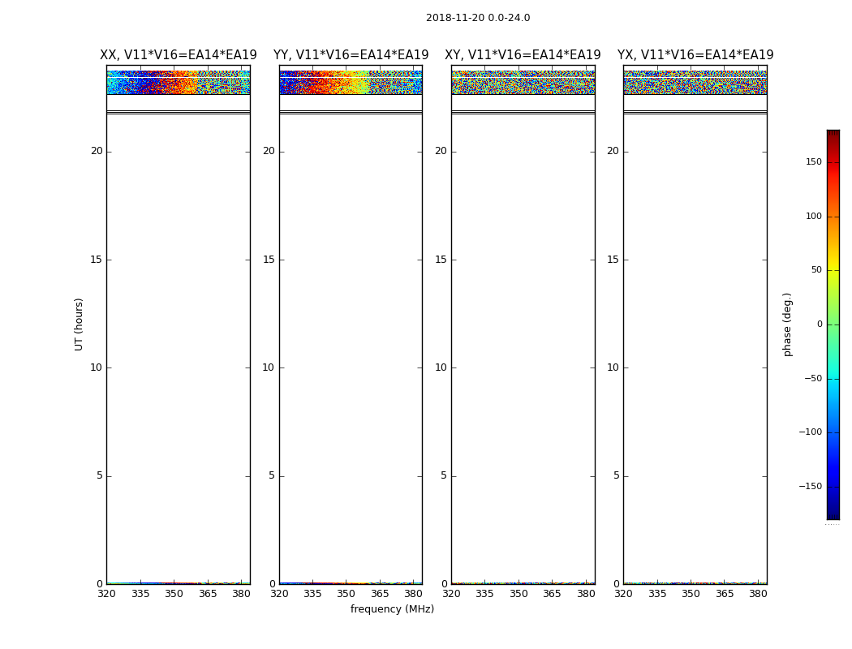Click the date title 2018-11-20 0.0-24.0
Viewport: 852px width, 649px height.
pos(477,18)
